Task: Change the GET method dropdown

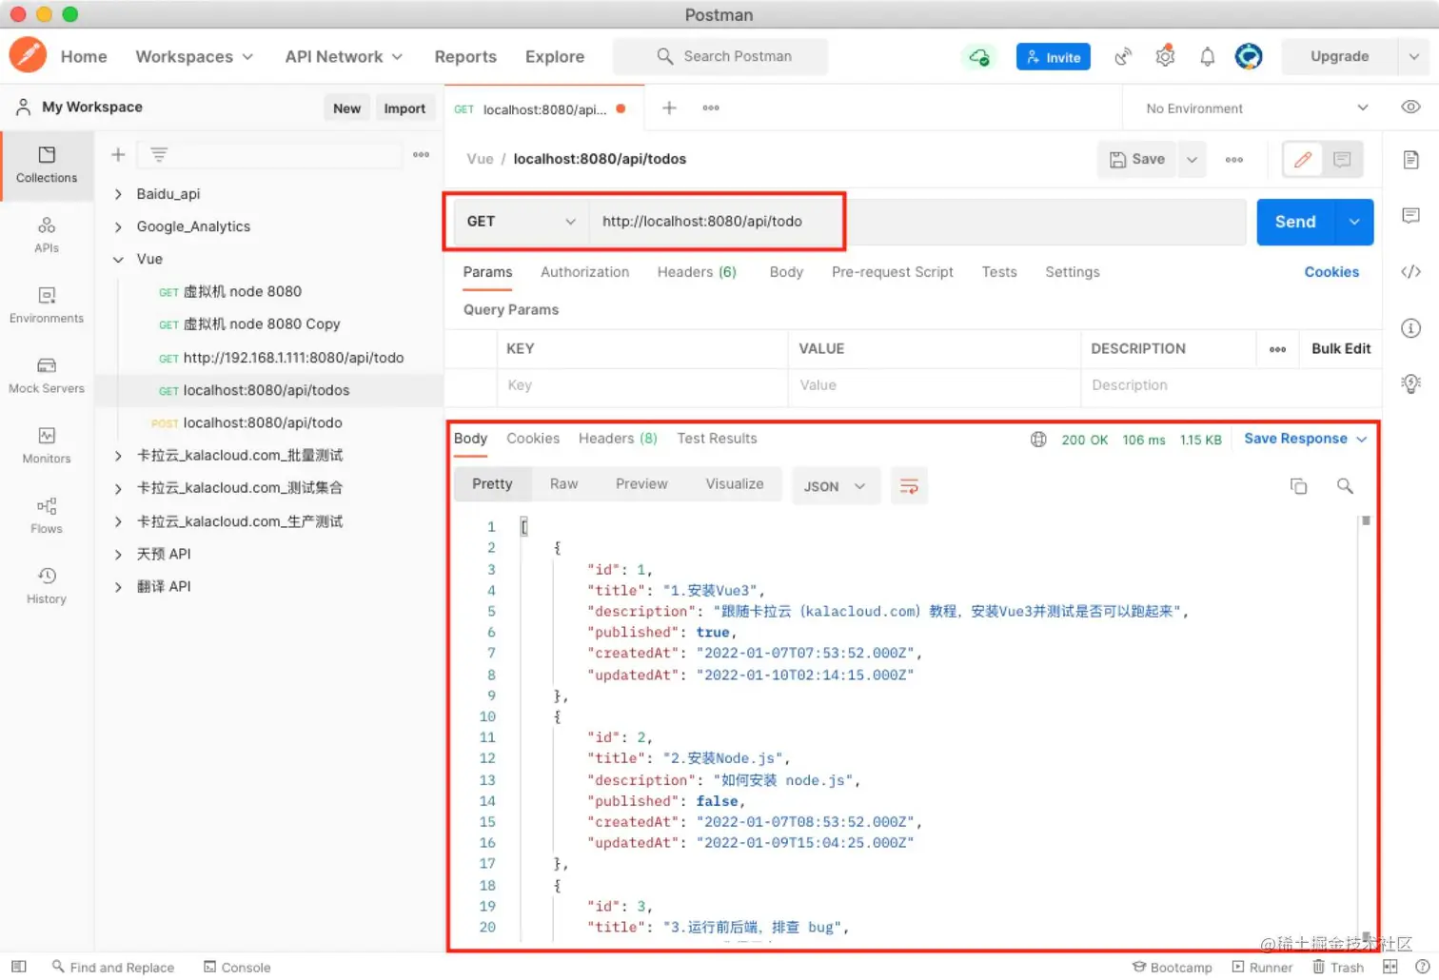Action: click(521, 221)
